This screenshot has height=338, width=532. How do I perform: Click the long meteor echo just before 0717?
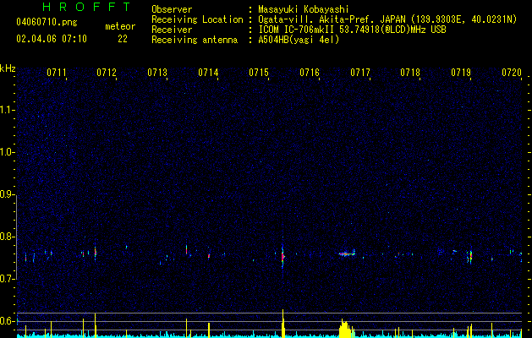coord(347,253)
